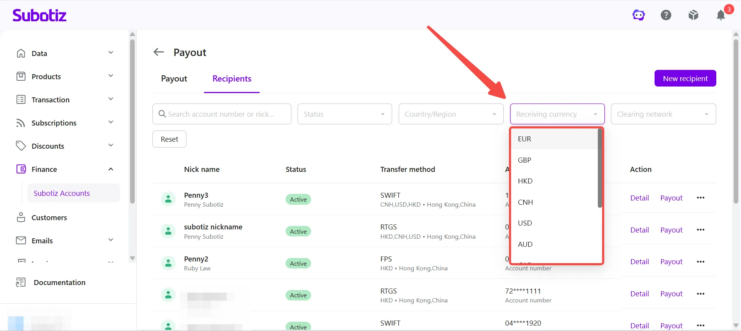Click the package box icon in header
Screen dimensions: 741x331
click(694, 15)
